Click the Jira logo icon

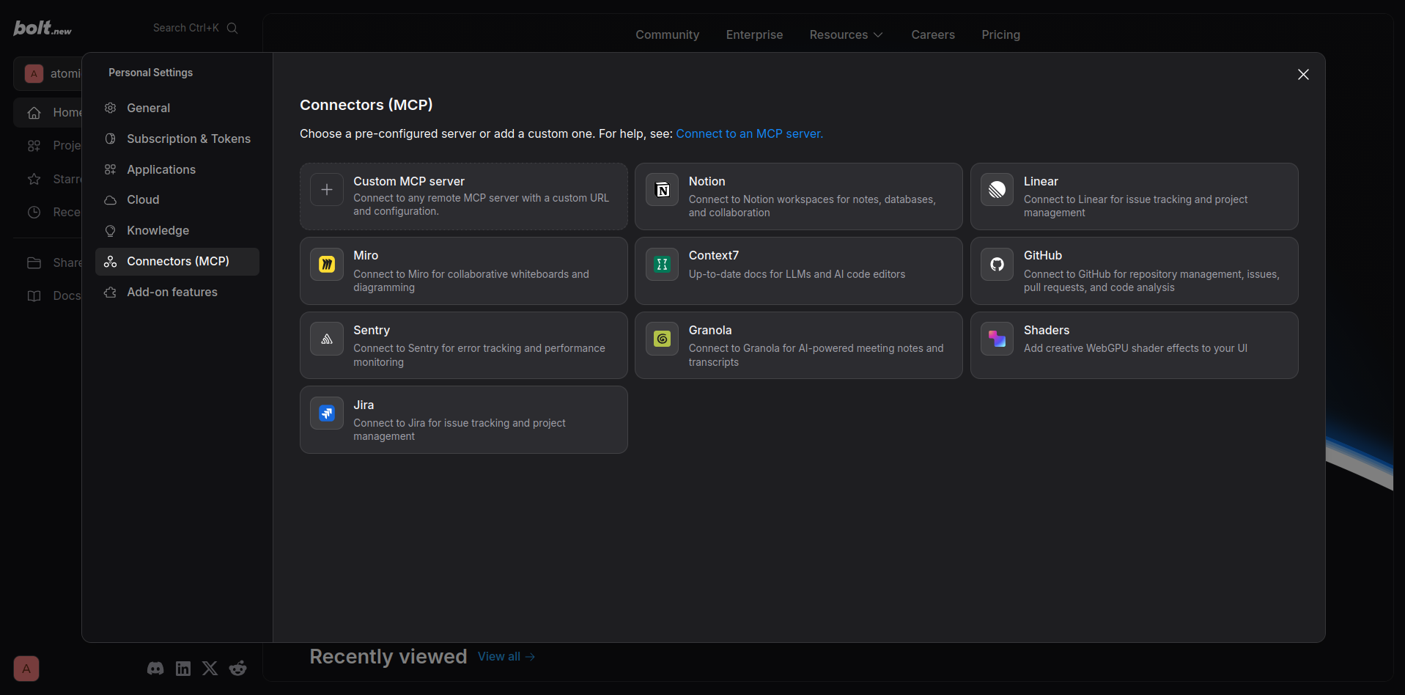coord(327,413)
